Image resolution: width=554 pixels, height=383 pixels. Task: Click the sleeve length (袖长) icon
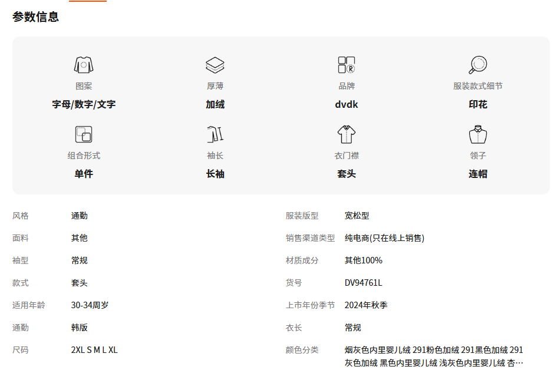coord(215,134)
